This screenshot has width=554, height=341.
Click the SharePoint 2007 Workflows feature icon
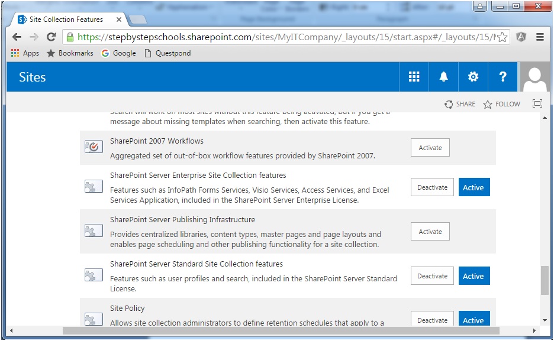94,147
